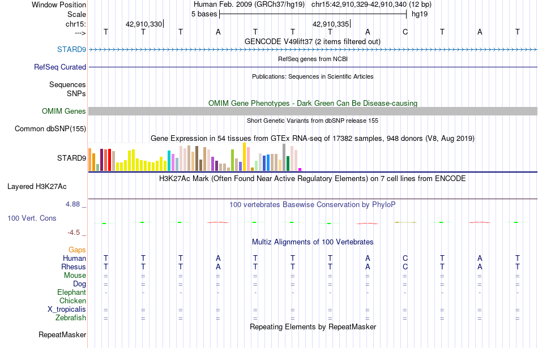Viewport: 538px width, 348px height.
Task: Click the gray tall GTEx expression bar
Action: click(284, 157)
